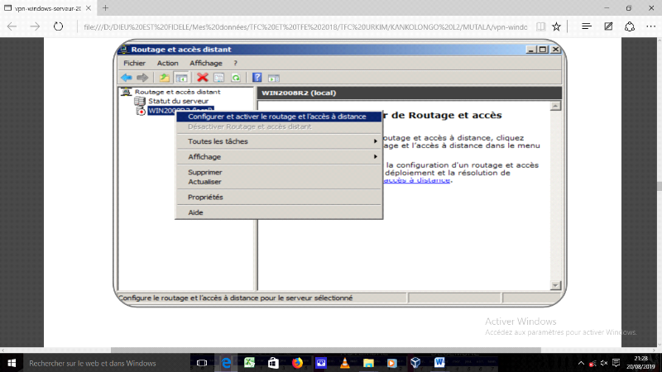The image size is (662, 372).
Task: Close the vpn-windows-serveur tab
Action: 88,8
